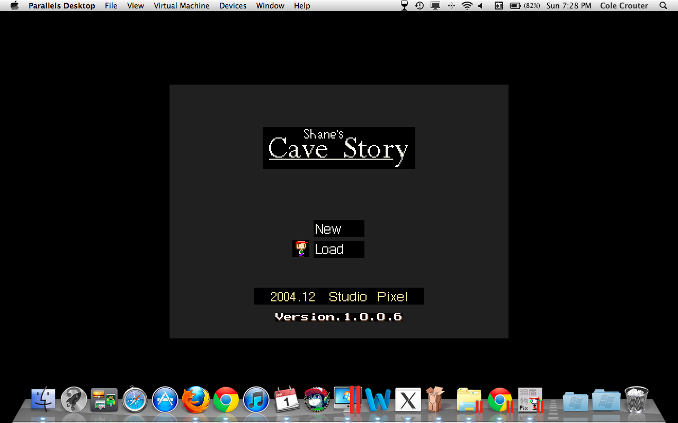Image resolution: width=678 pixels, height=423 pixels.
Task: Launch Firefox from the Dock
Action: 195,400
